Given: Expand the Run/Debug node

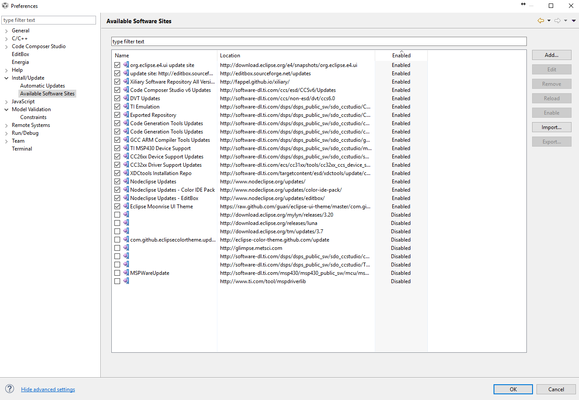Looking at the screenshot, I should pyautogui.click(x=6, y=133).
